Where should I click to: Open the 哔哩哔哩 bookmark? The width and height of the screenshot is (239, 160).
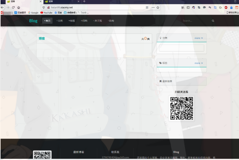(76, 13)
